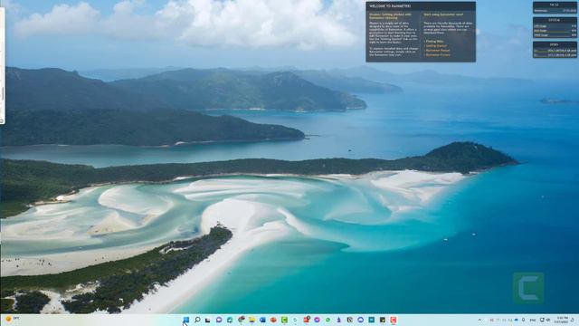
Task: Open the teal square taskbar icon
Action: (372, 320)
